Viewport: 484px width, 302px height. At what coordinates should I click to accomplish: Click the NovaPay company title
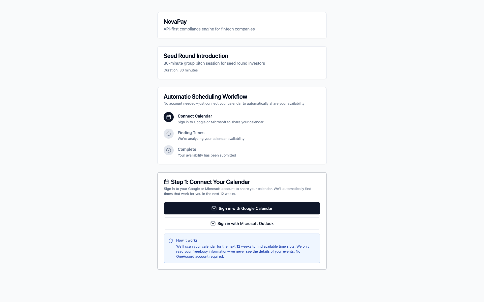tap(175, 22)
